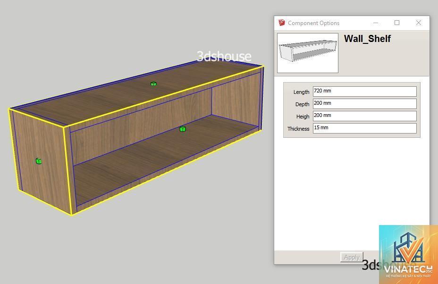The image size is (438, 284).
Task: Minimize the Component Options window
Action: click(x=376, y=23)
